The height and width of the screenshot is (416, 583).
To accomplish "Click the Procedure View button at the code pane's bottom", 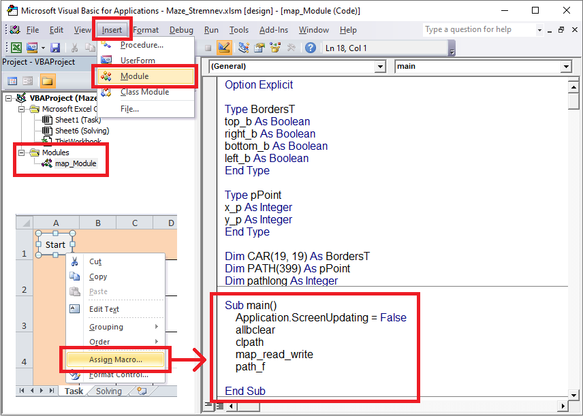I will (208, 406).
